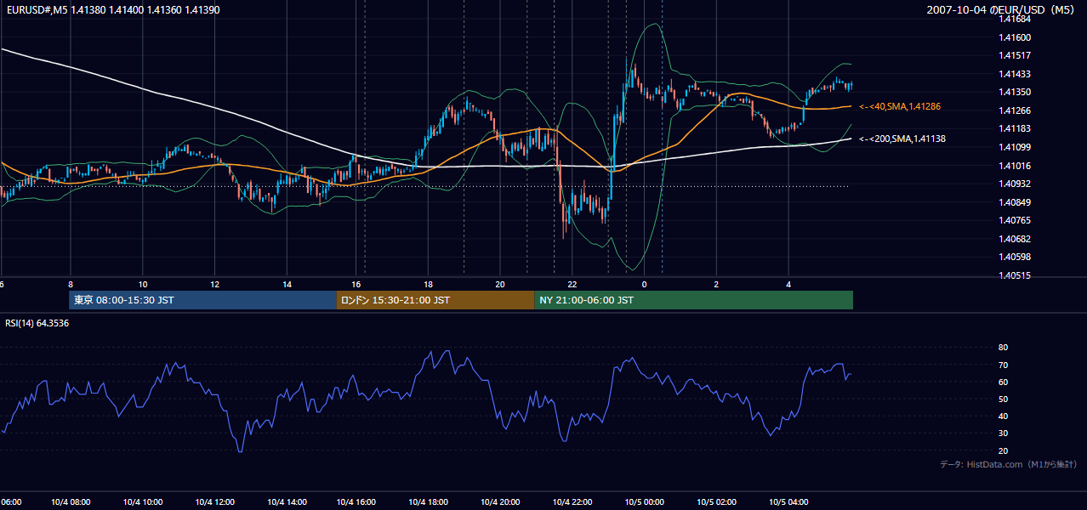Click hour marker 10 under price chart
This screenshot has width=1087, height=510.
point(142,284)
